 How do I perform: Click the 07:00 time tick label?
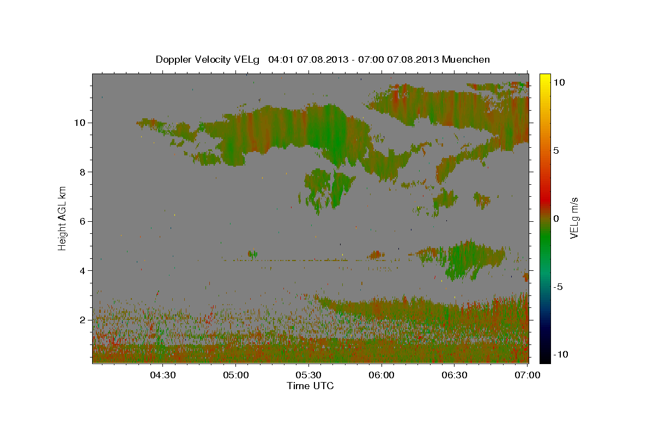(528, 375)
